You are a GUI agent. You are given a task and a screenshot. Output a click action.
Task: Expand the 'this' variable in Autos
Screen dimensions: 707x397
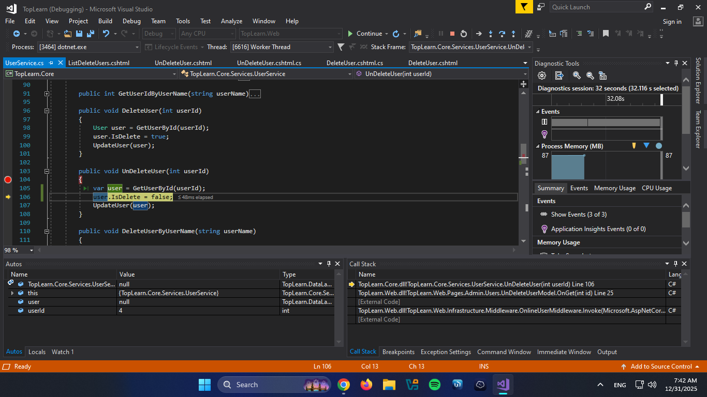[x=12, y=293]
